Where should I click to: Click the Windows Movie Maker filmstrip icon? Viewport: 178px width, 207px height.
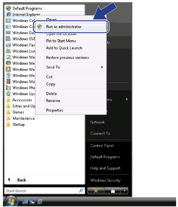pos(8,81)
